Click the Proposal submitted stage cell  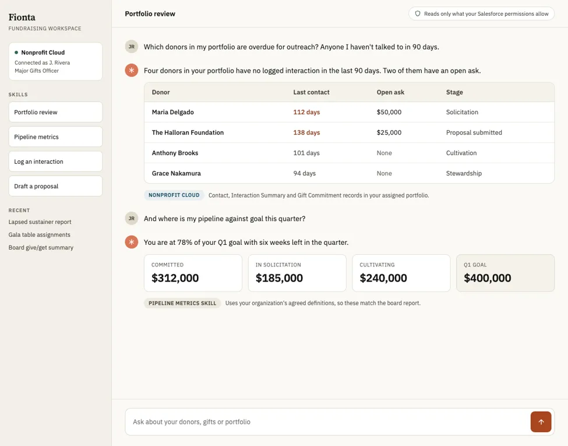[x=474, y=132]
